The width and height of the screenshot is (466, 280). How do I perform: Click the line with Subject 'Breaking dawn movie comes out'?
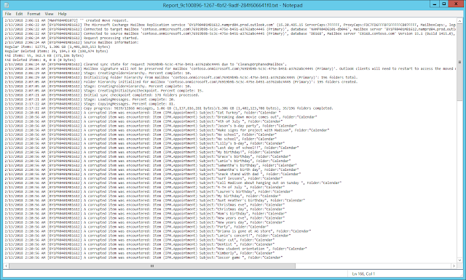(x=161, y=117)
